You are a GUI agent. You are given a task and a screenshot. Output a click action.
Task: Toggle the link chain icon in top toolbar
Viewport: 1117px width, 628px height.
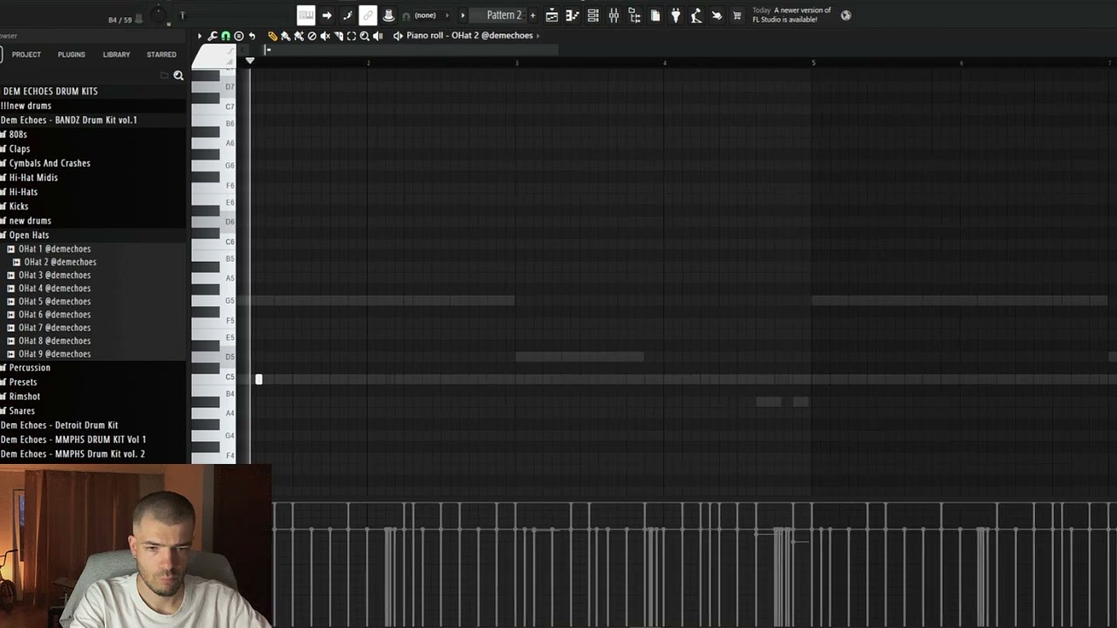point(367,15)
